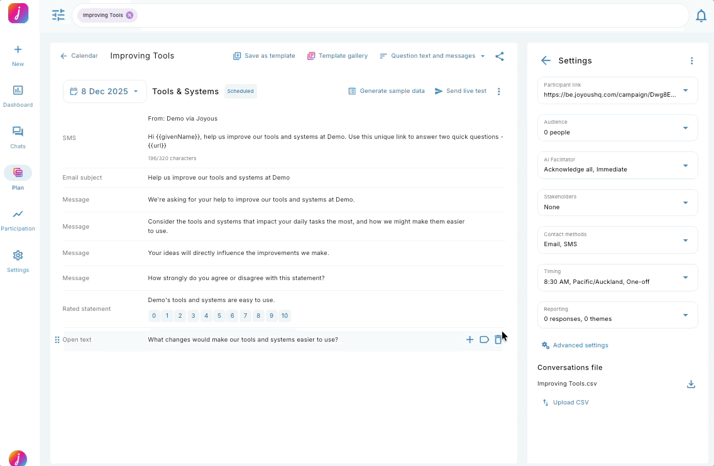Delete the Open text question with trash icon
The width and height of the screenshot is (714, 466).
[x=498, y=340]
